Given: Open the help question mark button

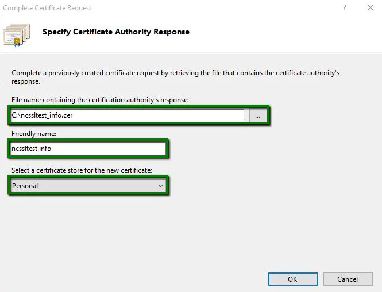Looking at the screenshot, I should (345, 8).
